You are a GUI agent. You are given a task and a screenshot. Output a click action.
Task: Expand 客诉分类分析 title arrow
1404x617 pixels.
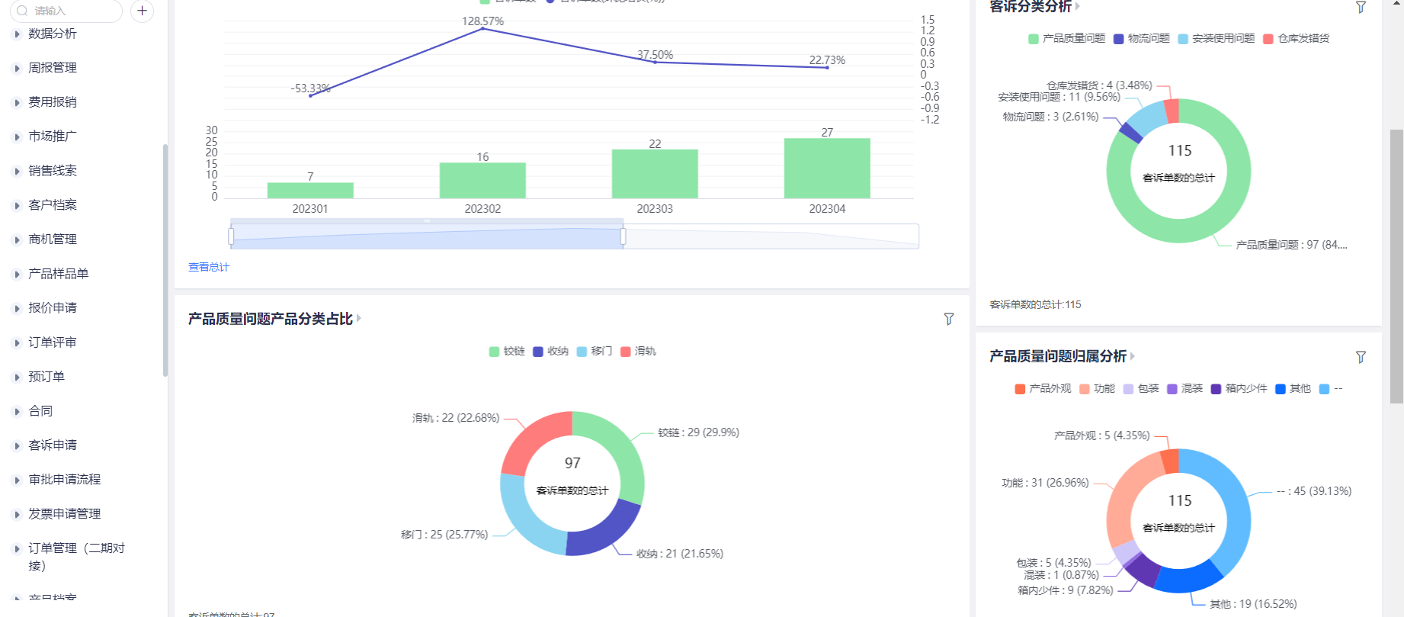[x=1078, y=7]
